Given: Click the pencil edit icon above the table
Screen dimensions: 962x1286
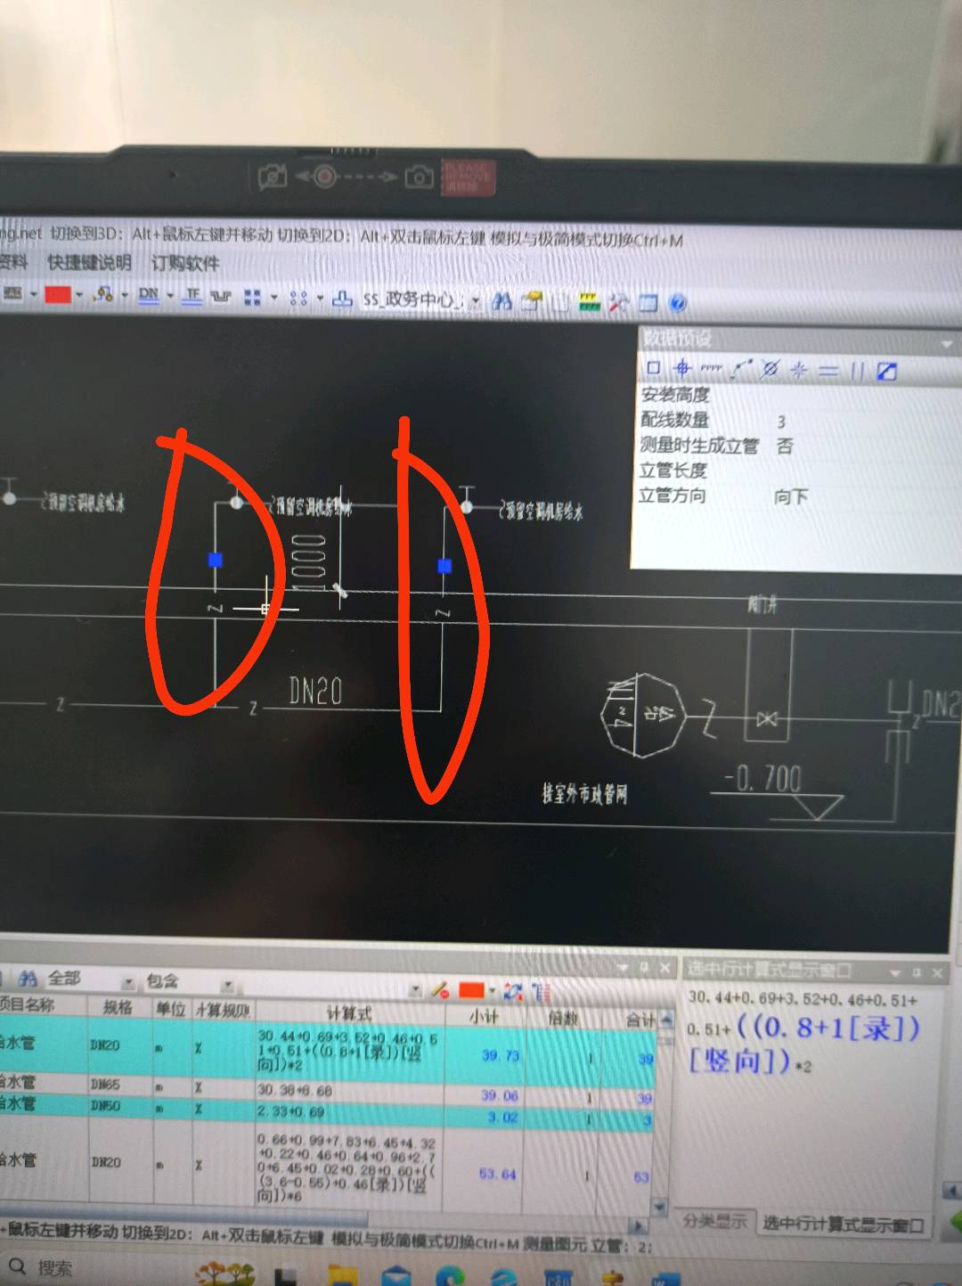Looking at the screenshot, I should pos(439,989).
